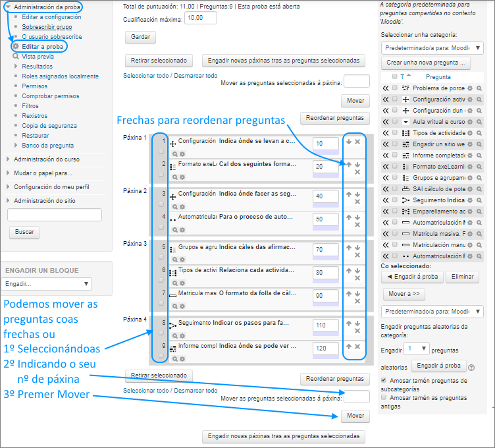The height and width of the screenshot is (448, 495).
Task: Add 'Problema de porce' to quiz via « icon
Action: click(x=386, y=88)
